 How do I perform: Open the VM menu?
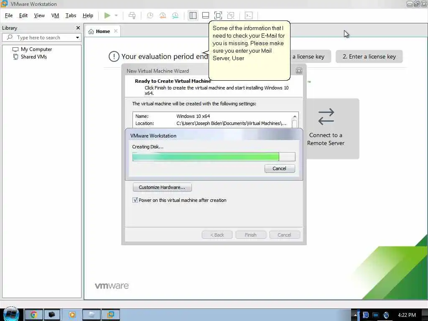[x=55, y=15]
